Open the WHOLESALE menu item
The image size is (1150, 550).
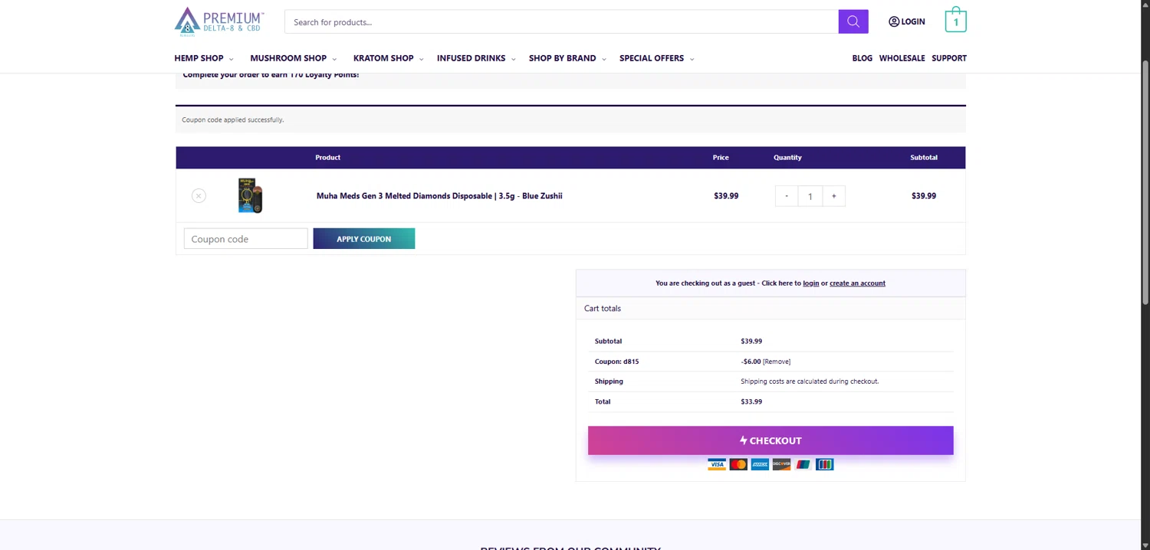902,58
